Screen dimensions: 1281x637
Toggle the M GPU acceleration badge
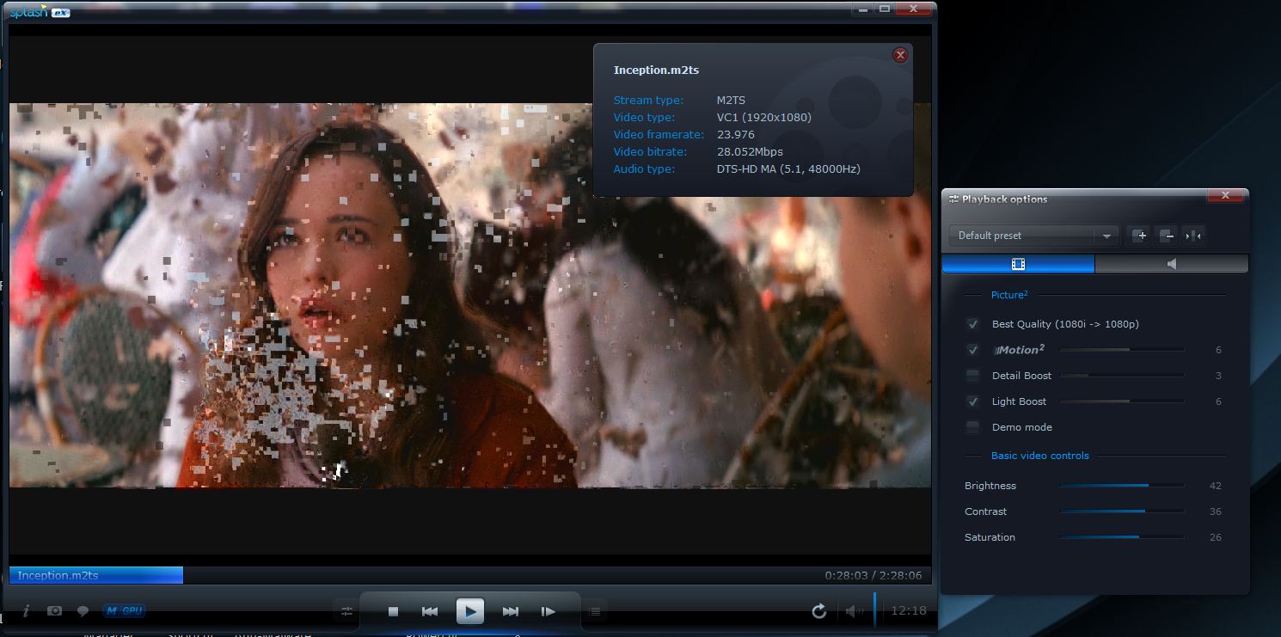coord(124,611)
